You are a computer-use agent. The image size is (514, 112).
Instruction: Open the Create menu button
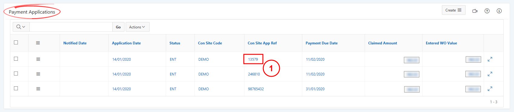pyautogui.click(x=453, y=10)
